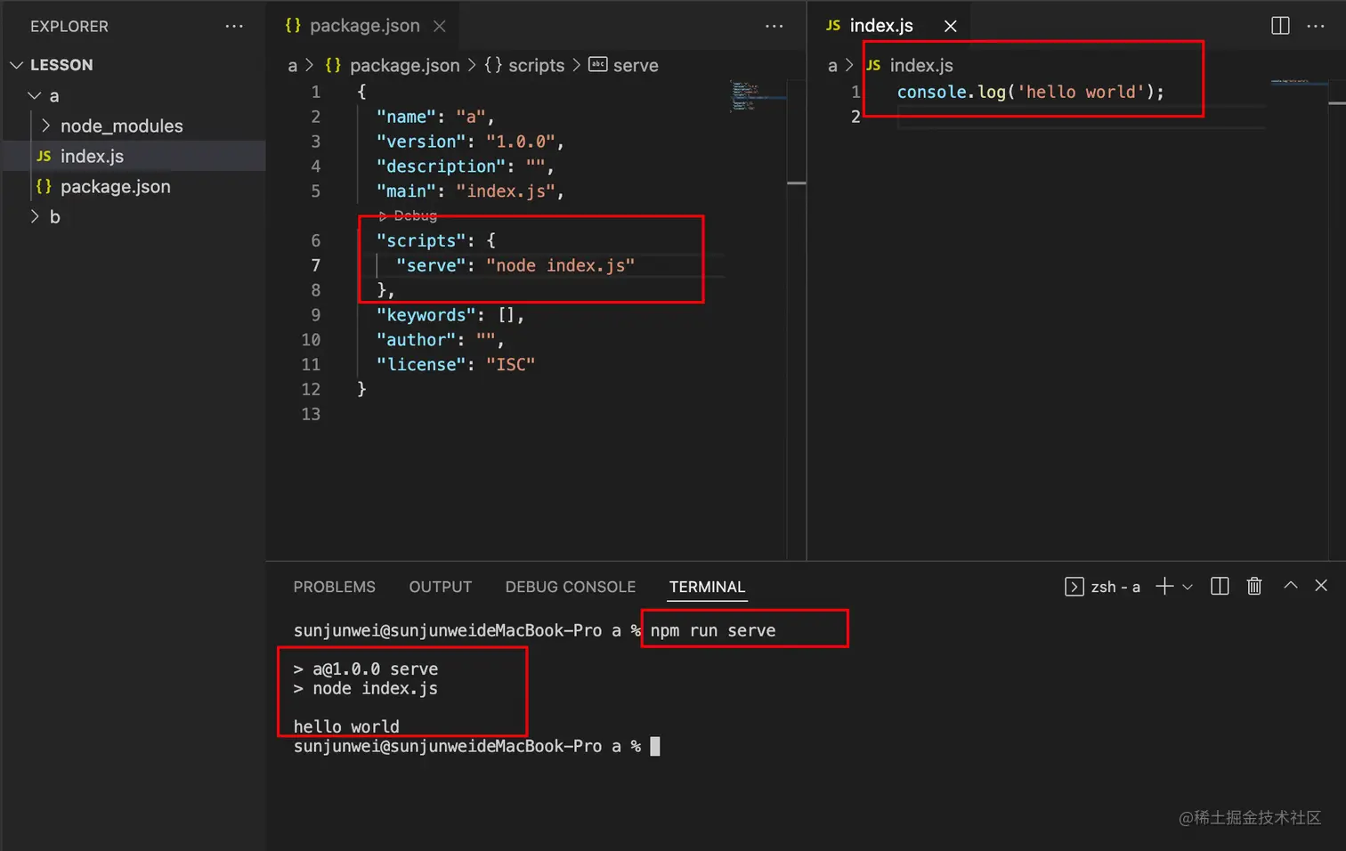
Task: Expand the node_modules folder
Action: pyautogui.click(x=121, y=126)
